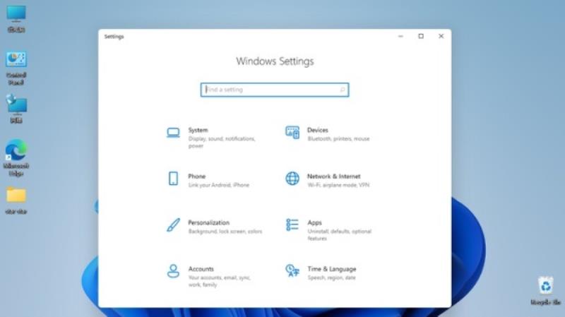Image resolution: width=565 pixels, height=317 pixels.
Task: Open Network & Internet globe icon
Action: pyautogui.click(x=292, y=179)
